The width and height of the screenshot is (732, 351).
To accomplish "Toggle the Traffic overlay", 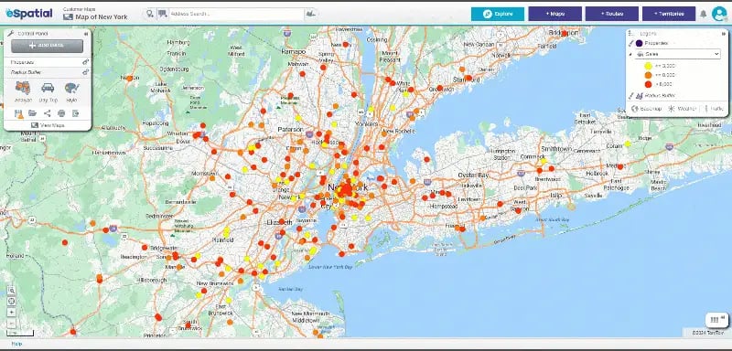I will [x=714, y=109].
